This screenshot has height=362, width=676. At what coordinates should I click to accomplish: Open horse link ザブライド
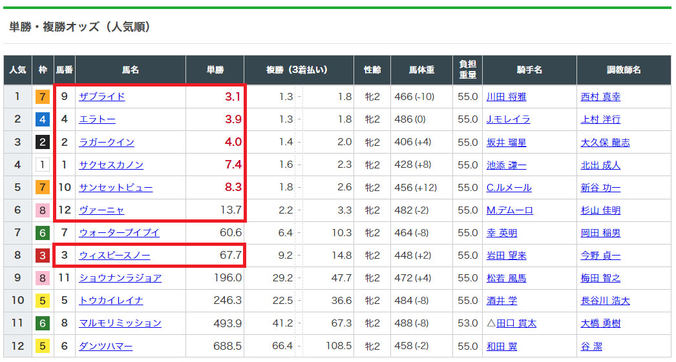tap(101, 97)
